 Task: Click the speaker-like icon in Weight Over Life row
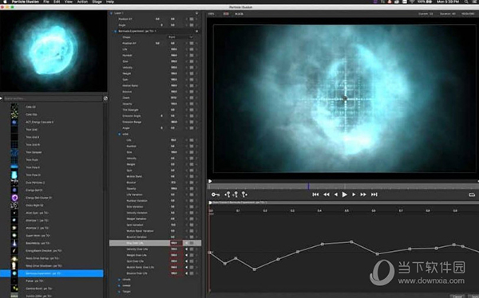[x=186, y=255]
